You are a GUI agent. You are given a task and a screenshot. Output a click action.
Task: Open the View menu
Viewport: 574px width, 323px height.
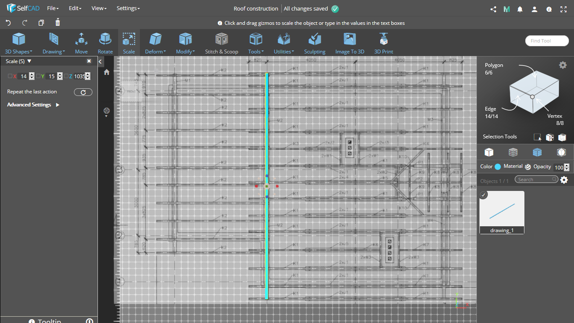[99, 8]
